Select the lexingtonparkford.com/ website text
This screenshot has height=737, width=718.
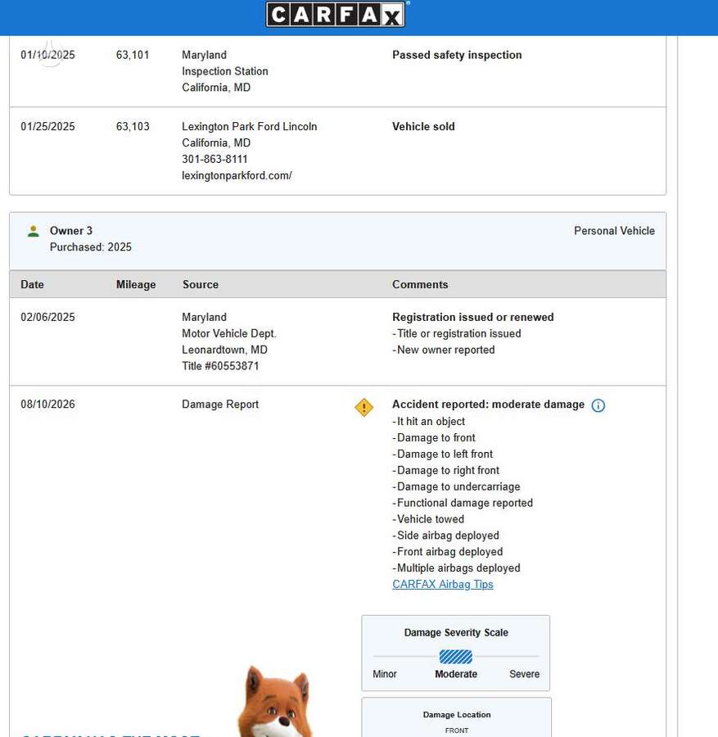click(237, 175)
